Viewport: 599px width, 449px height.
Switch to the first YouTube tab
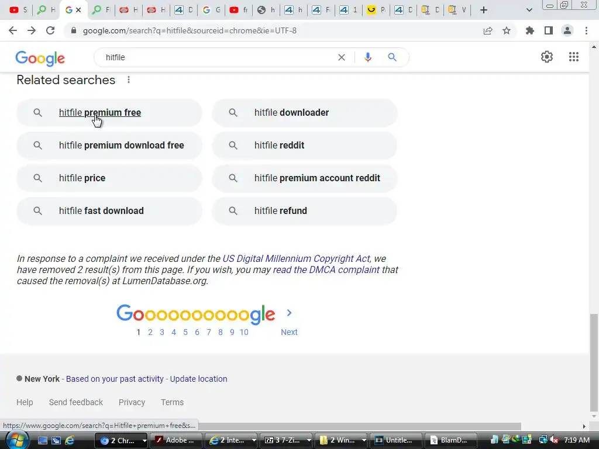[x=18, y=10]
